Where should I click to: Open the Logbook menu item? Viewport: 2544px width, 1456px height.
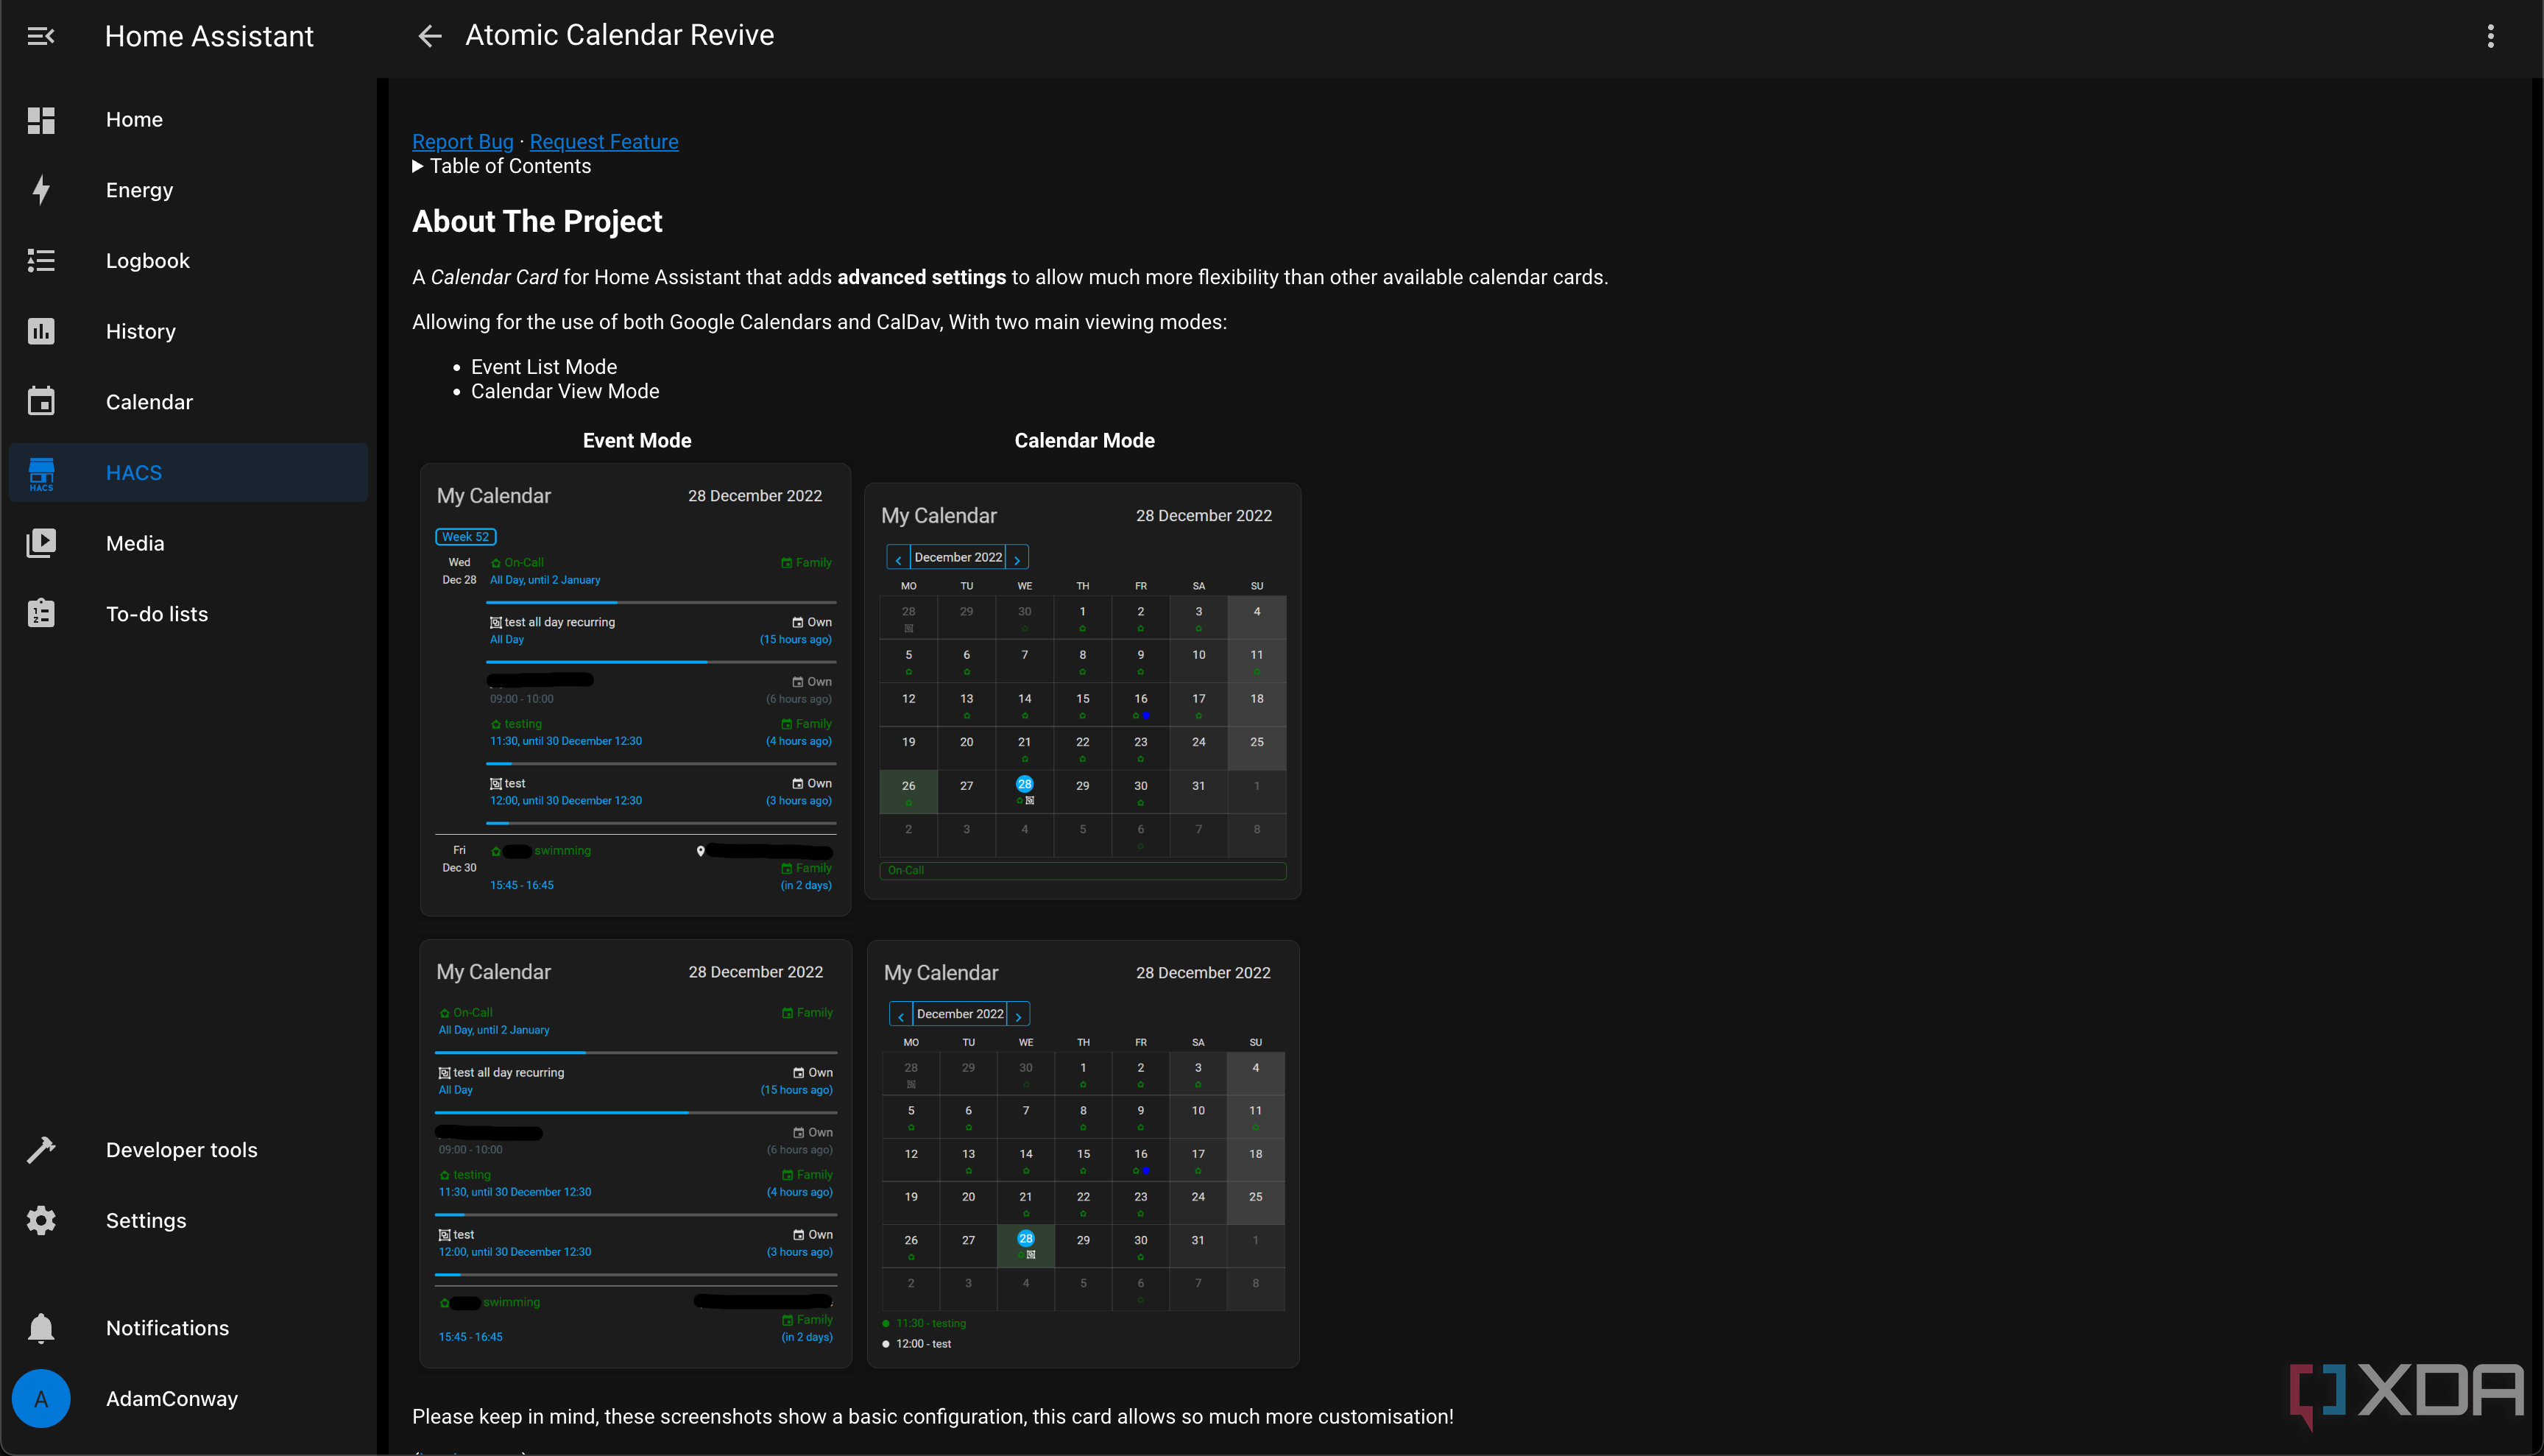[188, 261]
